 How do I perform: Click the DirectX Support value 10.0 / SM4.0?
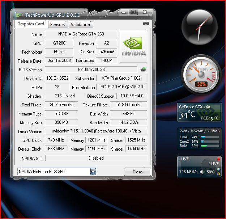tap(132, 96)
